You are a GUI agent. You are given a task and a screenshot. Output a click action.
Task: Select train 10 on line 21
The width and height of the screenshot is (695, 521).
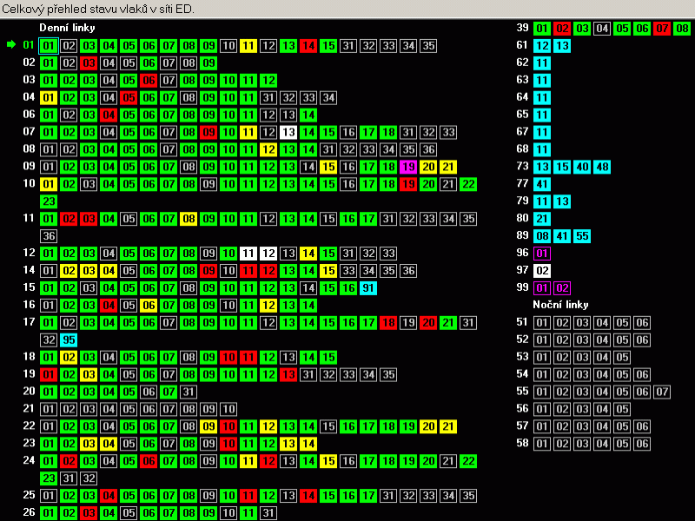[228, 409]
